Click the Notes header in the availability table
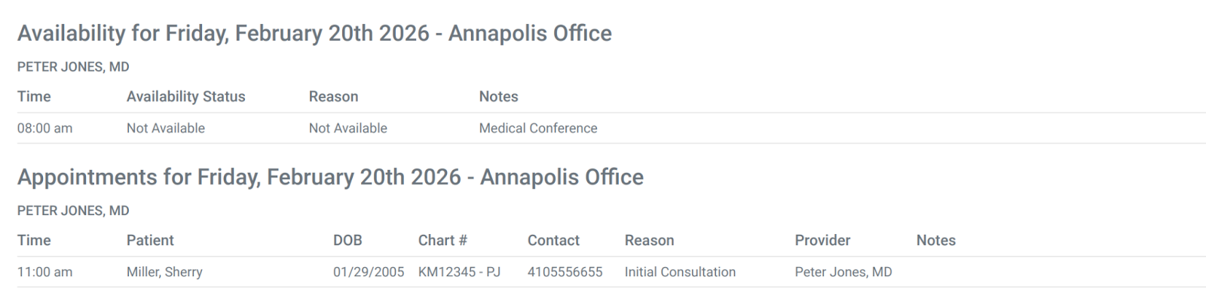 click(498, 96)
